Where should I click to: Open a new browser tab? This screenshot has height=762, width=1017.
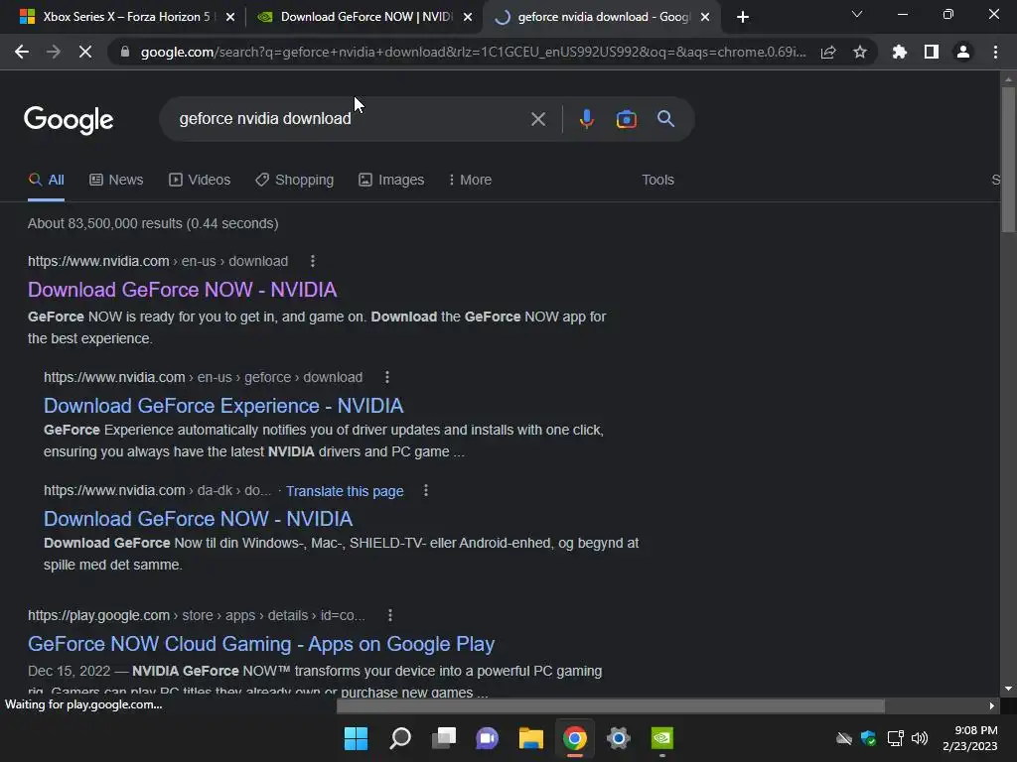click(743, 17)
